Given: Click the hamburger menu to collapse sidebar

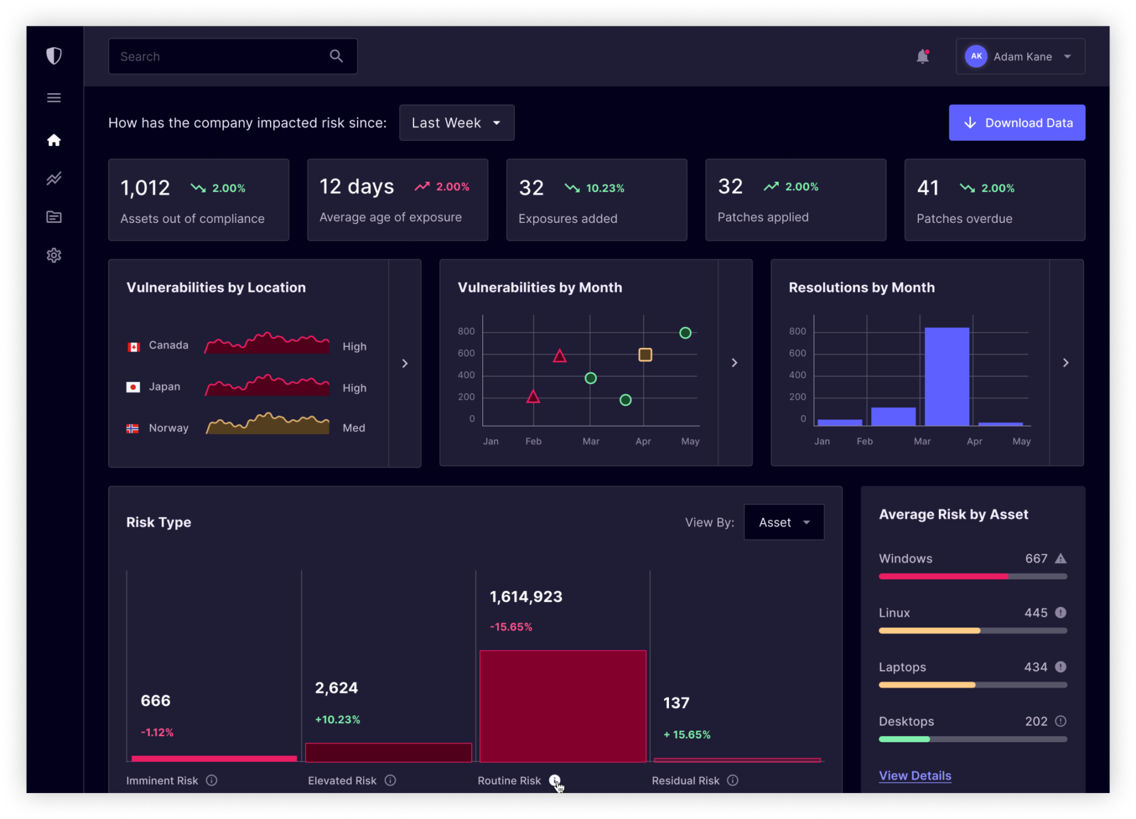Looking at the screenshot, I should click(x=54, y=97).
